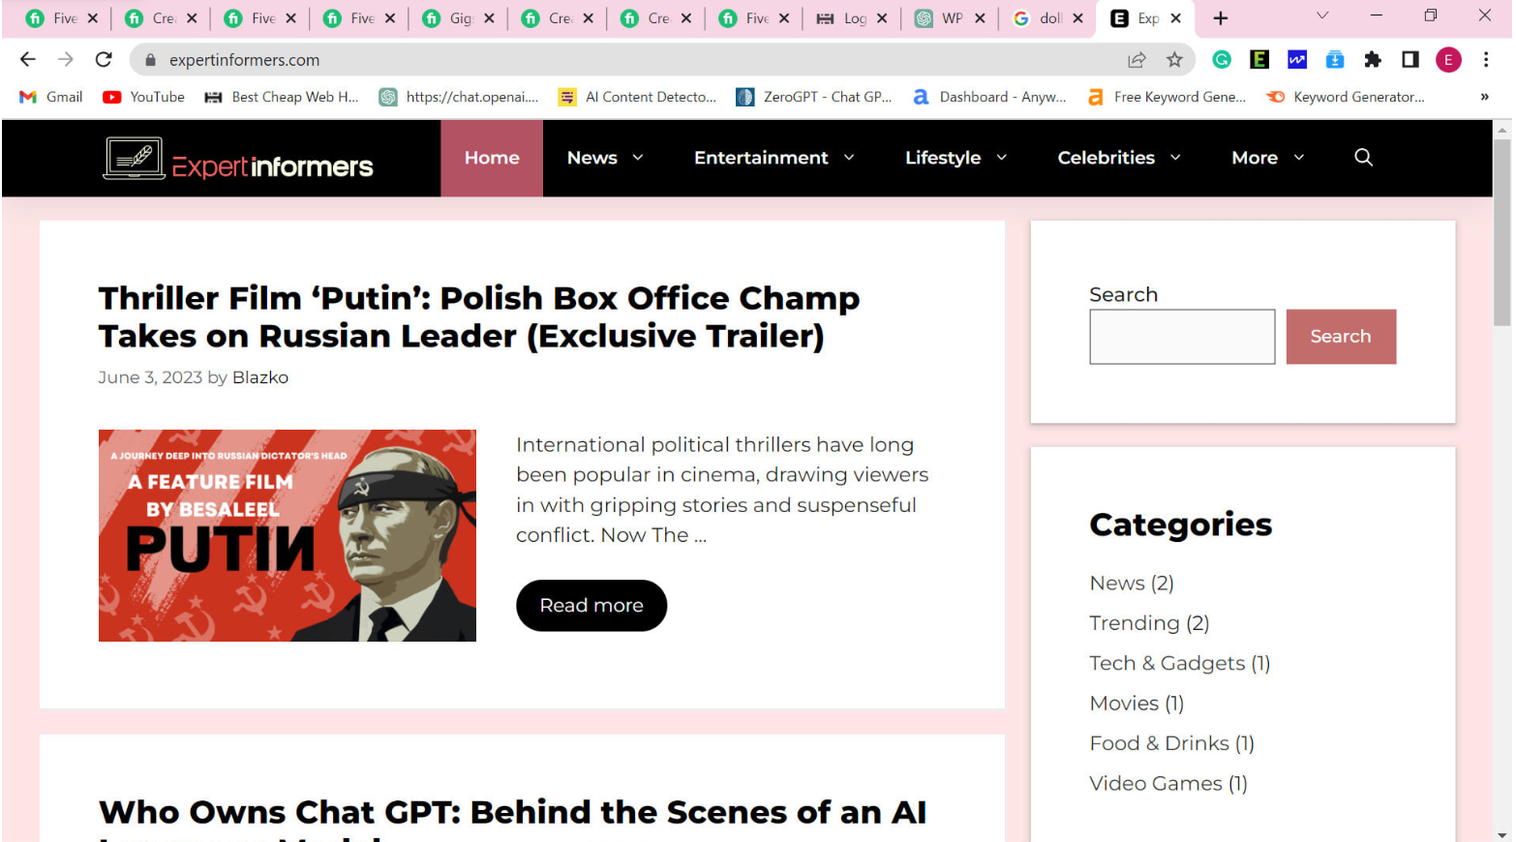Open the share icon in the address bar
1516x842 pixels.
pyautogui.click(x=1135, y=59)
